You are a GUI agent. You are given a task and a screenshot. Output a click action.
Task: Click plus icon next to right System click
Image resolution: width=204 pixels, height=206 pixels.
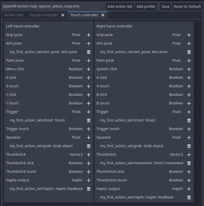pyautogui.click(x=189, y=69)
